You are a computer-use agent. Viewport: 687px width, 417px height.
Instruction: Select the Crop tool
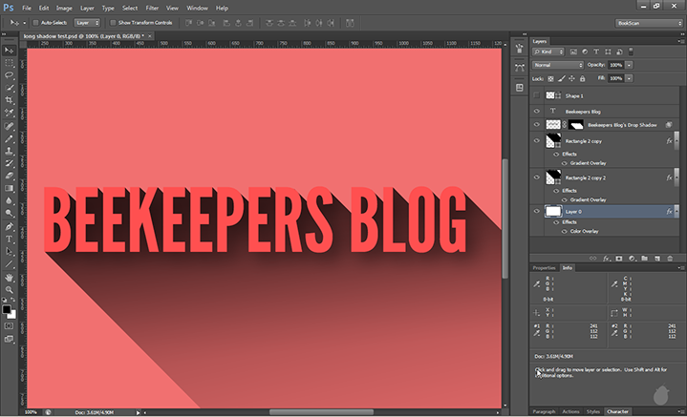(9, 99)
